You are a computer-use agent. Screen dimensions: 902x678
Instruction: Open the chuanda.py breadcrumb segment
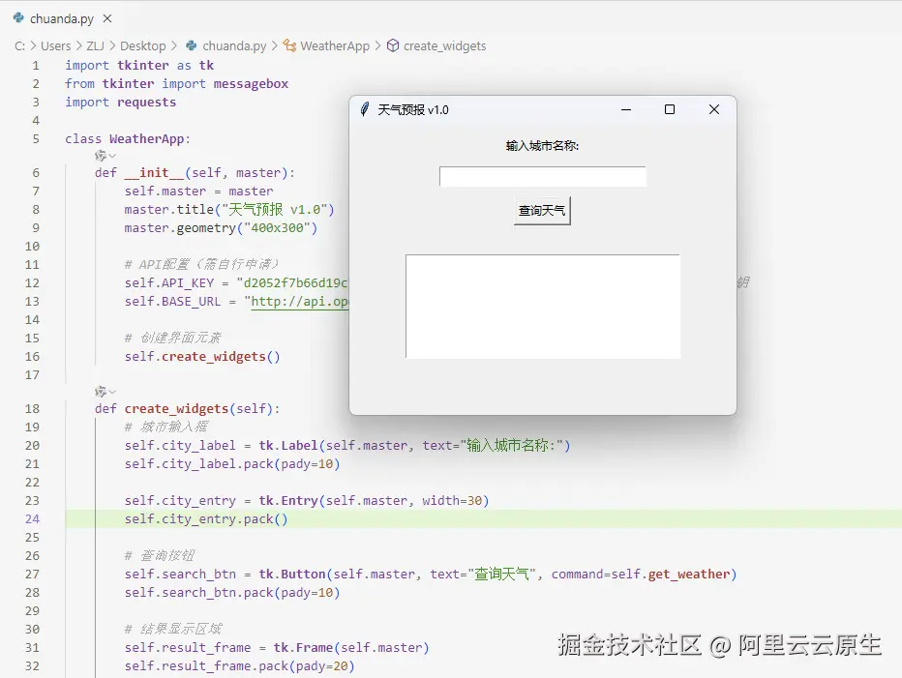pos(234,46)
